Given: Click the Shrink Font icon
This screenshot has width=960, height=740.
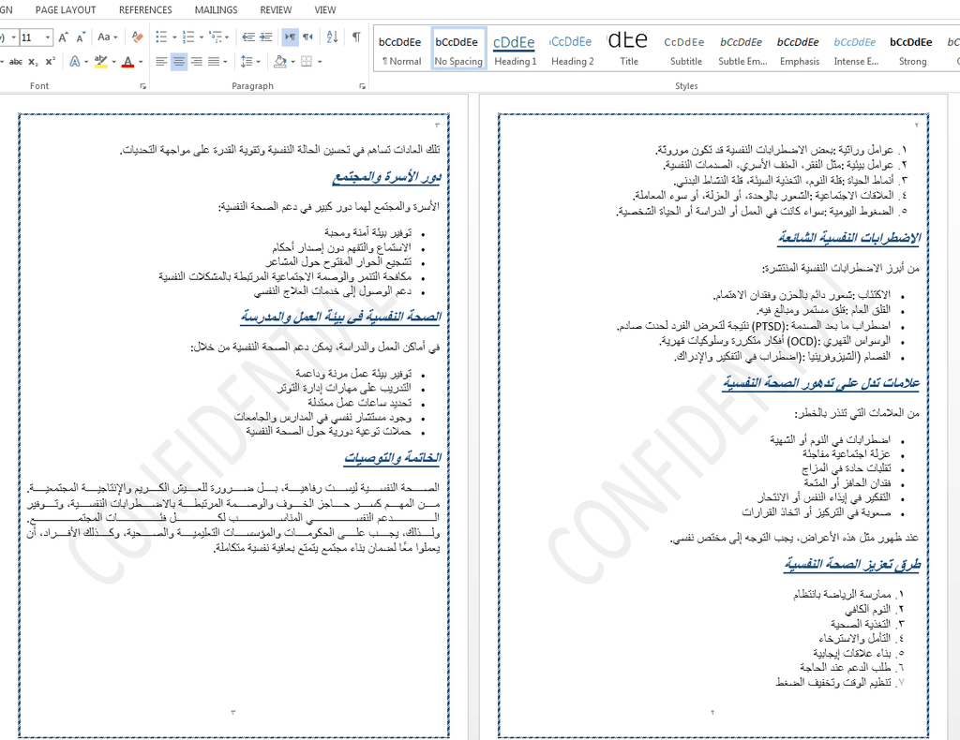Looking at the screenshot, I should (x=81, y=37).
